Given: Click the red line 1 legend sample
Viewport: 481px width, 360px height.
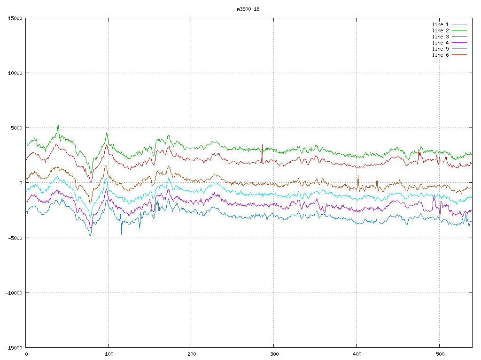Looking at the screenshot, I should 459,24.
